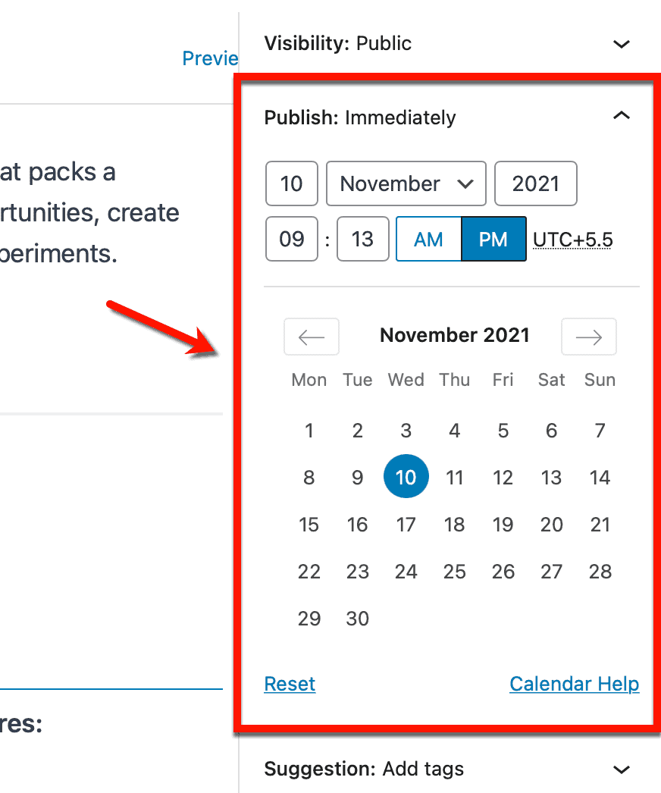Go to previous month using left arrow
Viewport: 661px width, 793px height.
pos(311,336)
